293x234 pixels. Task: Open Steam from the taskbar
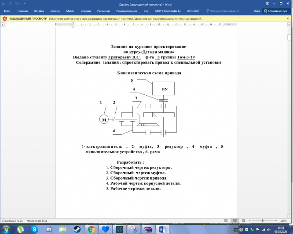click(77, 230)
